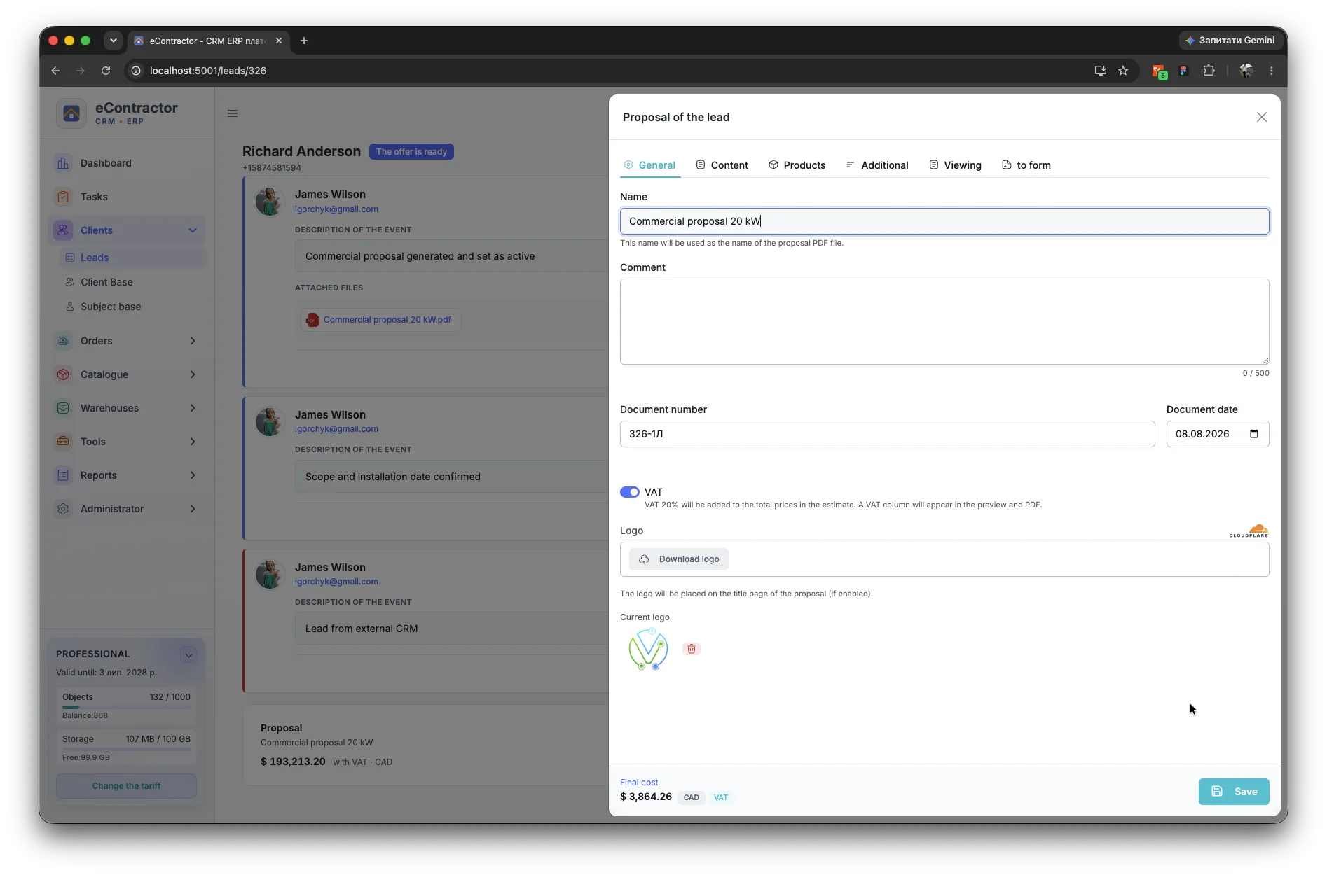Click the Tools briefcase icon
This screenshot has height=875, width=1327.
(x=63, y=442)
